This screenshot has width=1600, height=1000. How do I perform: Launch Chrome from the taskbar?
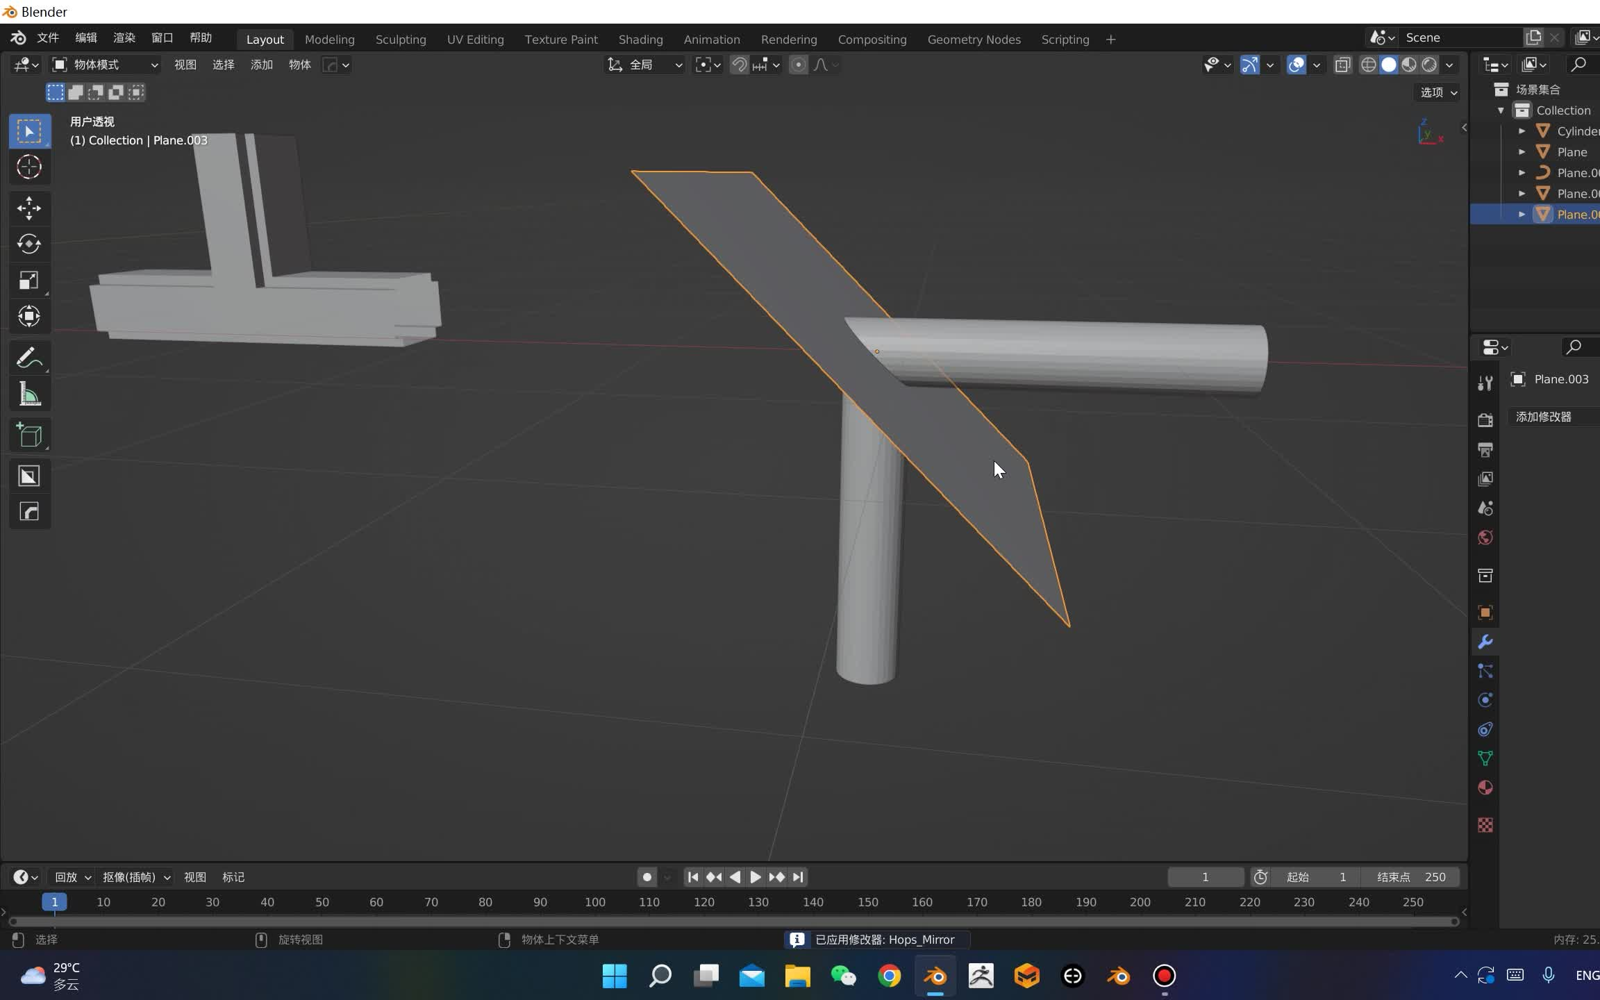(x=890, y=975)
